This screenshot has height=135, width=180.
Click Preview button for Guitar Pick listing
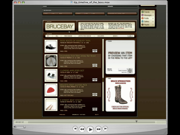pyautogui.click(x=95, y=94)
